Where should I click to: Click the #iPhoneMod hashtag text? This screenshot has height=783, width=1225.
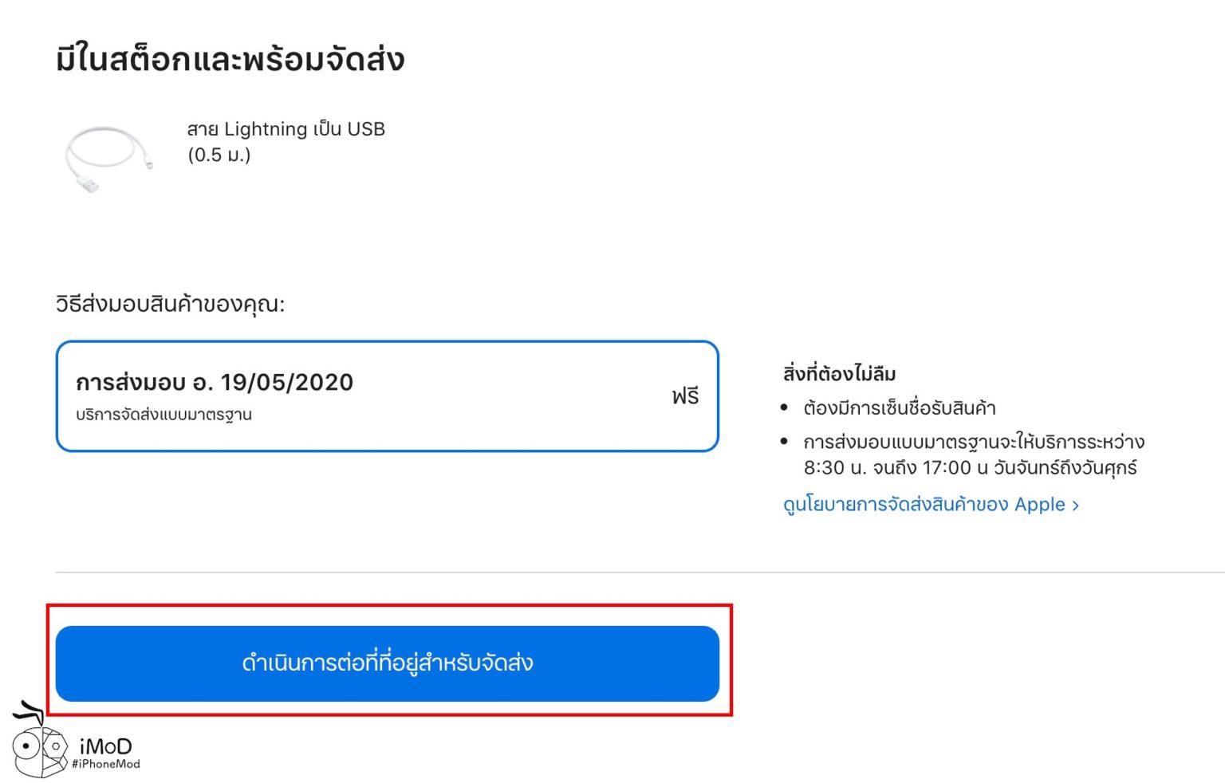[106, 764]
